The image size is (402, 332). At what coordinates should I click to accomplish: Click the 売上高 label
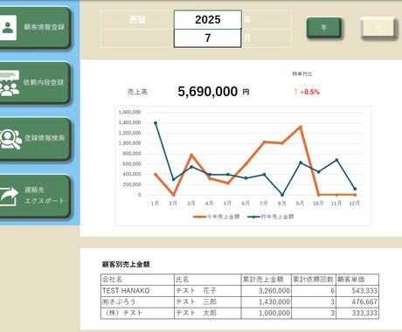[137, 92]
